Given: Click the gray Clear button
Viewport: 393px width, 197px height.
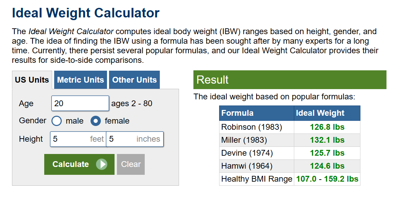Looking at the screenshot, I should pos(131,164).
